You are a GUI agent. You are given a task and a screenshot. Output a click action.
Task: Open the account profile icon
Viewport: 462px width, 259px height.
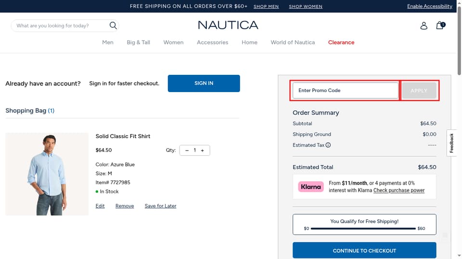(423, 25)
